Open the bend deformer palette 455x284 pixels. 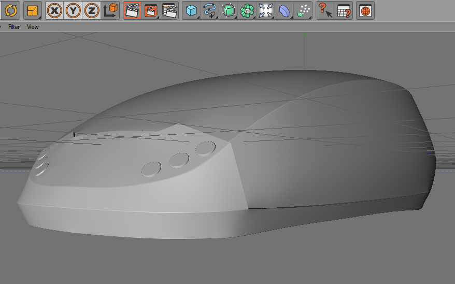[285, 10]
